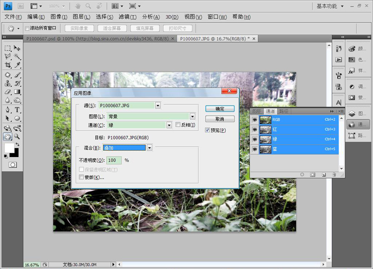Image resolution: width=373 pixels, height=269 pixels.
Task: Toggle the Preview (预览) checkbox
Action: coord(207,130)
